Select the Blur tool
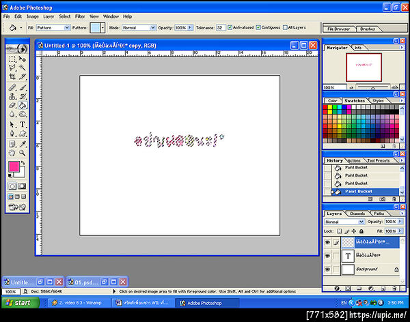Screen dimensions: 410x322 [12, 114]
